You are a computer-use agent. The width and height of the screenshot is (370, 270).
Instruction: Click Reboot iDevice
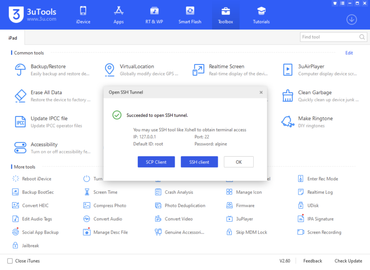pos(32,179)
